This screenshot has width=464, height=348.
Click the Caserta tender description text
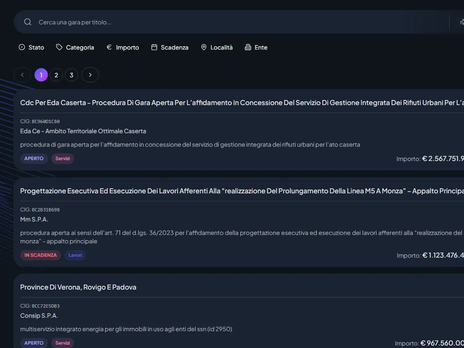tap(190, 145)
